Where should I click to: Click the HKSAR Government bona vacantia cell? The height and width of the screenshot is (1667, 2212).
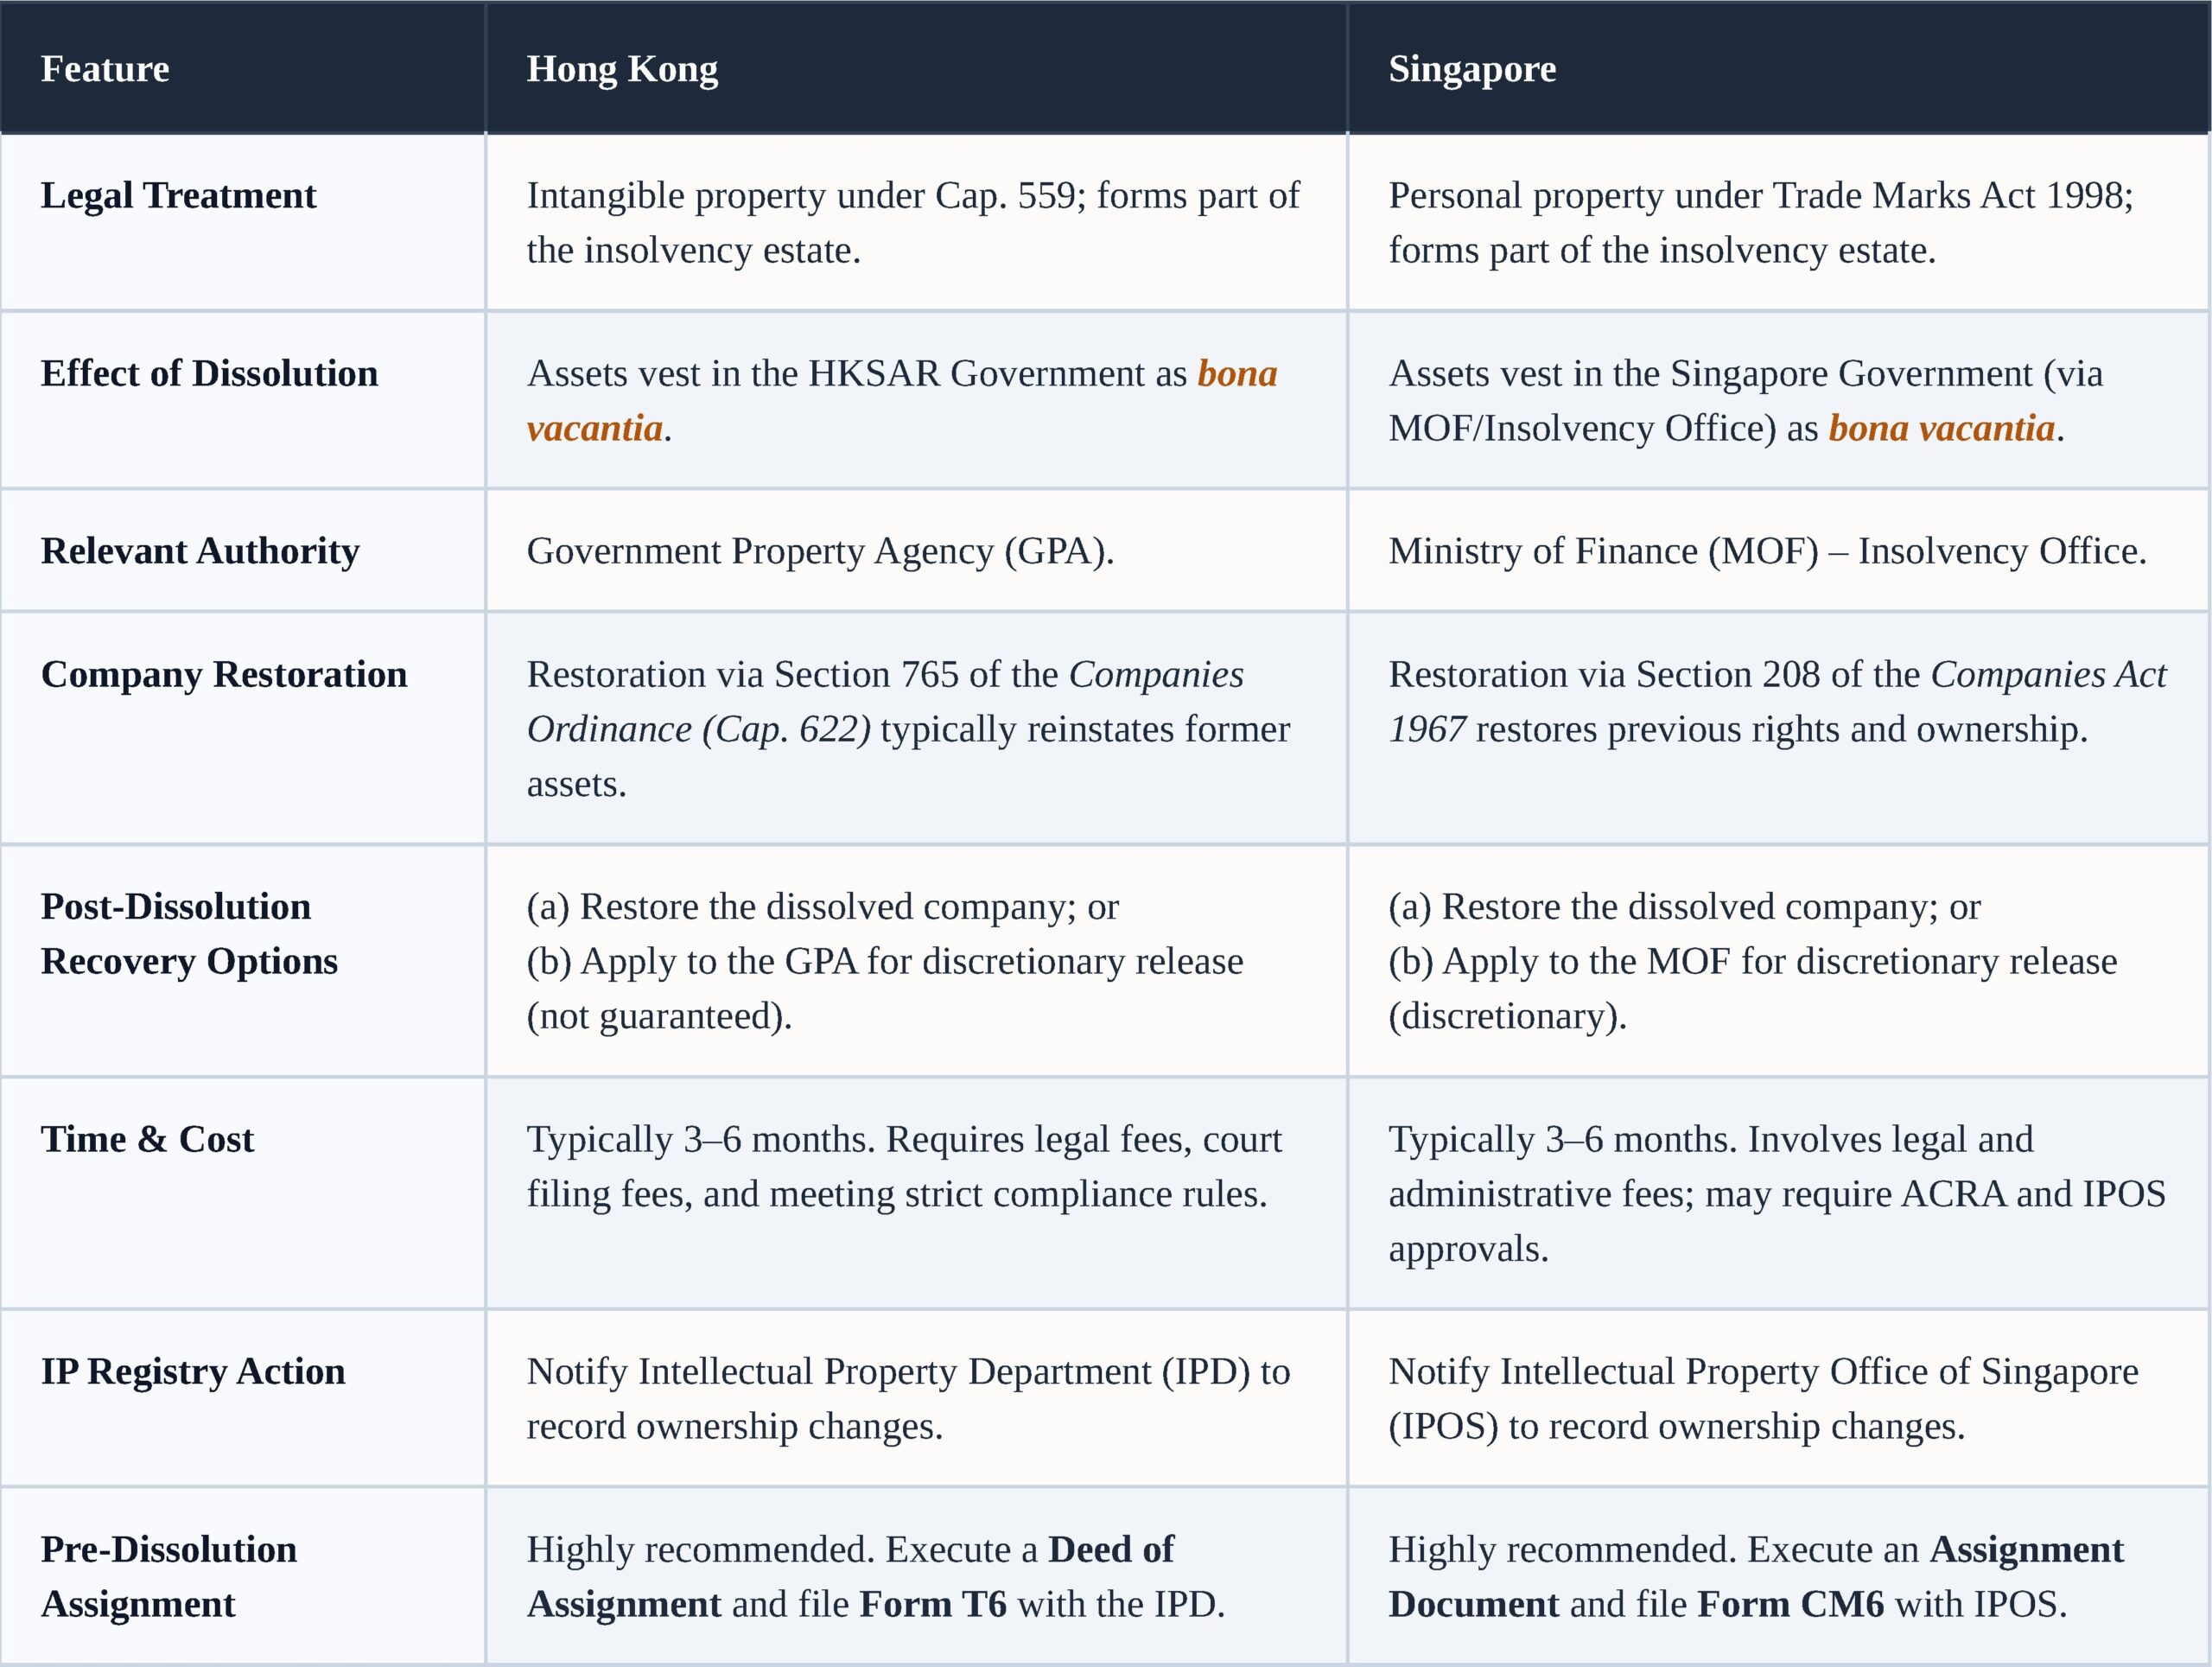coord(916,400)
